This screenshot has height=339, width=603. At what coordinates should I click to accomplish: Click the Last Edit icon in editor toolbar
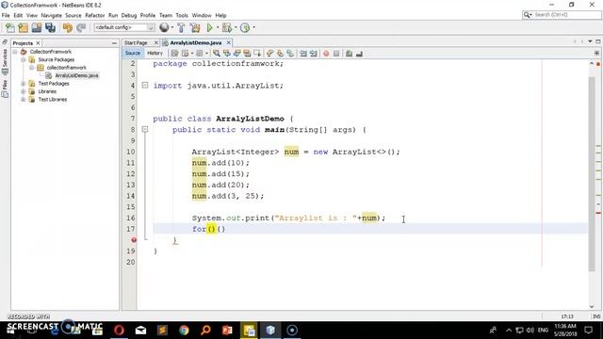(174, 54)
